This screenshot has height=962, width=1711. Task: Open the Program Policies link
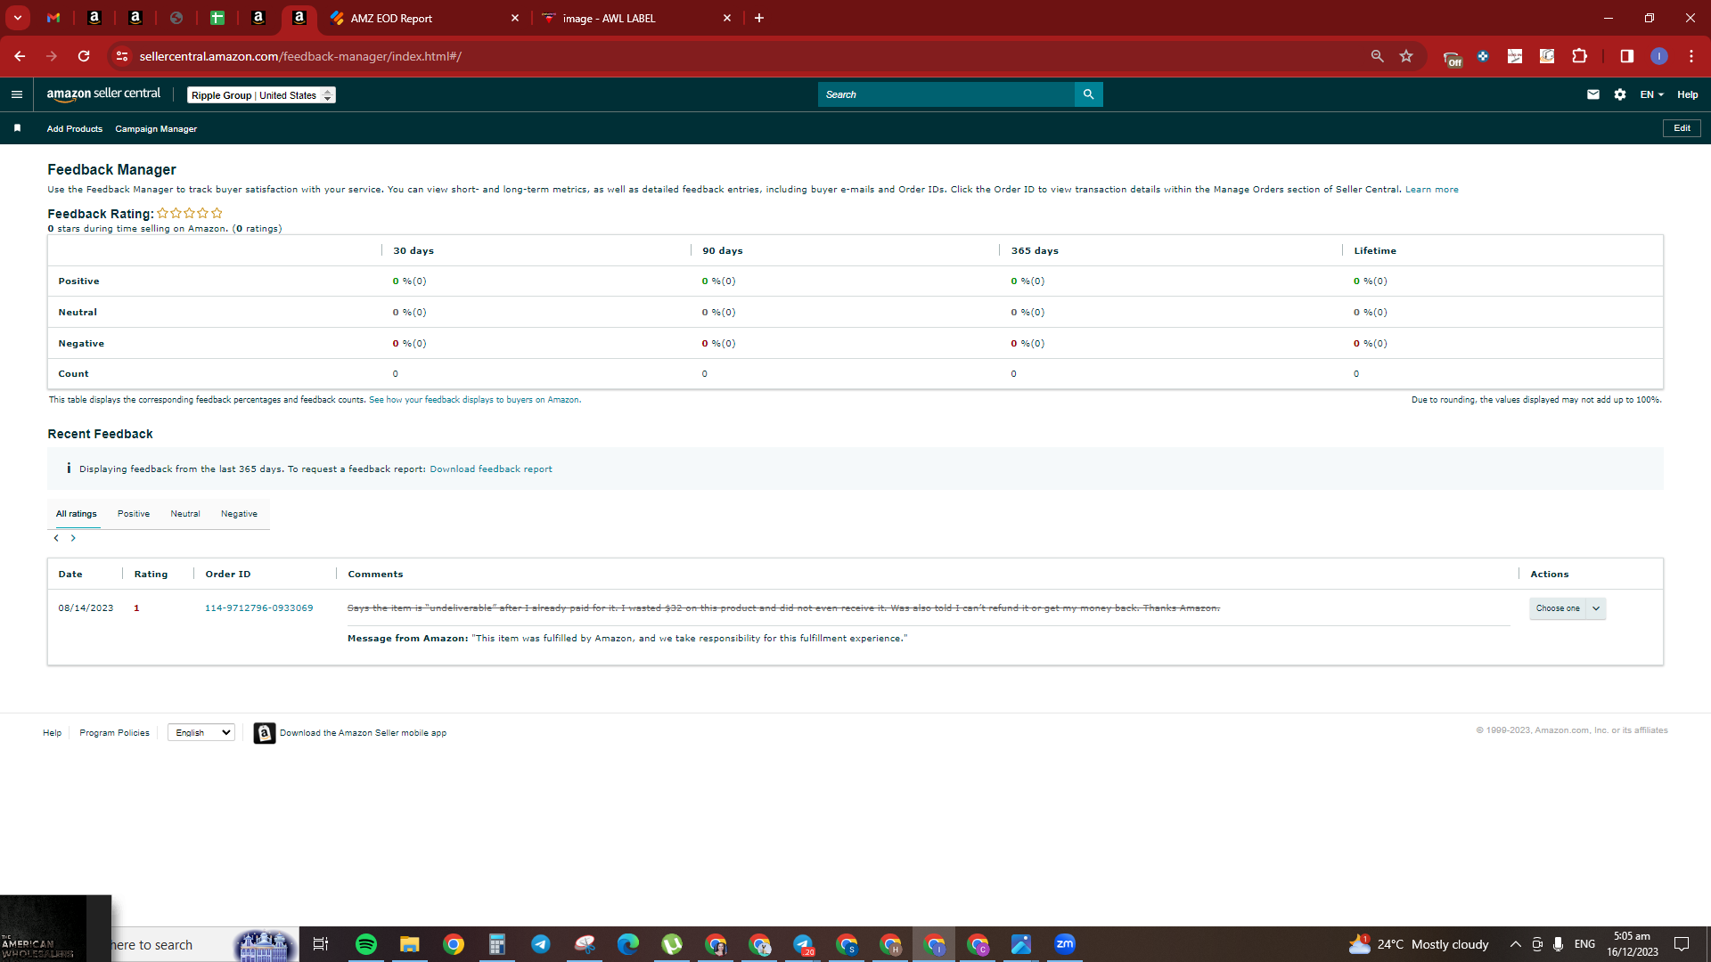[115, 733]
